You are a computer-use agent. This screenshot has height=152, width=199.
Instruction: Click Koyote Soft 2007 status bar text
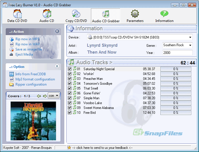coord(27,148)
